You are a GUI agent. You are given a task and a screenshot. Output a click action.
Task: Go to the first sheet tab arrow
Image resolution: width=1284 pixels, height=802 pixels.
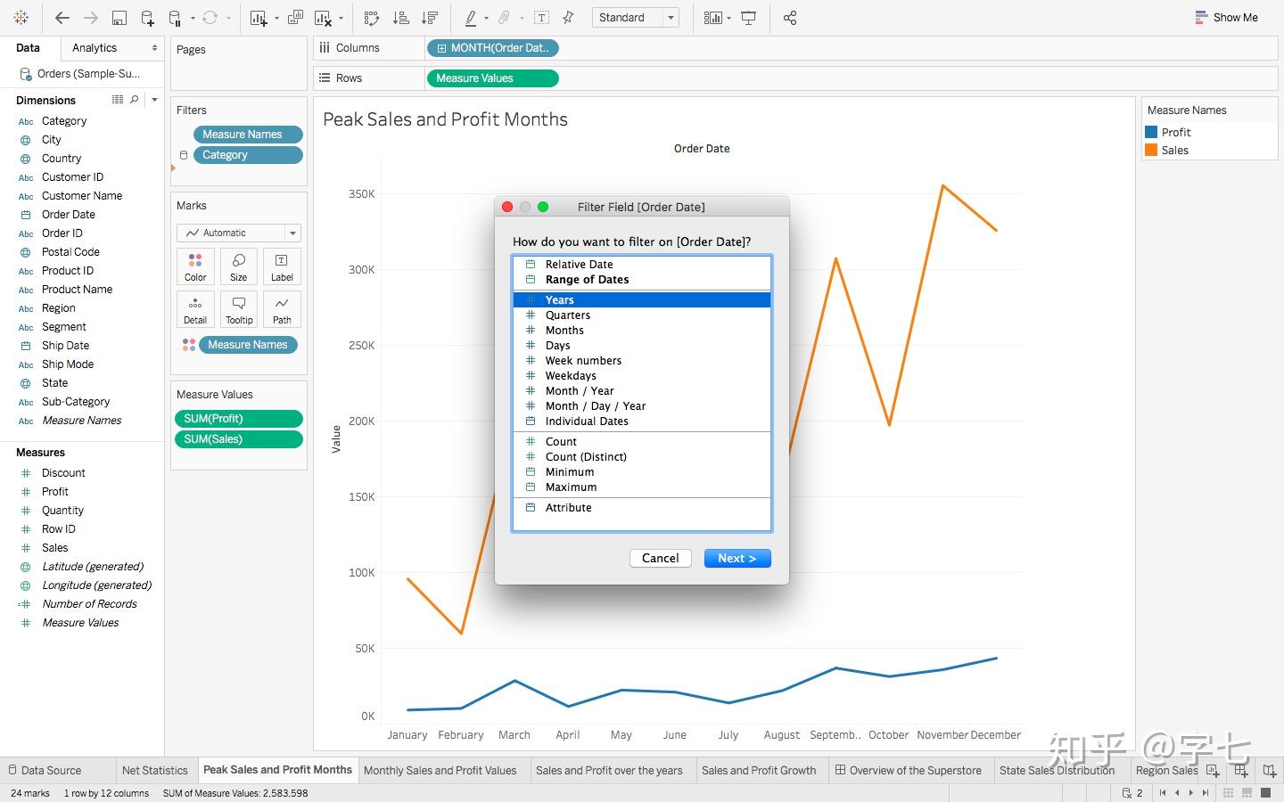1163,793
